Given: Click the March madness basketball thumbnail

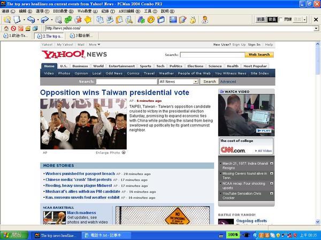Looking at the screenshot, I should [x=54, y=218].
